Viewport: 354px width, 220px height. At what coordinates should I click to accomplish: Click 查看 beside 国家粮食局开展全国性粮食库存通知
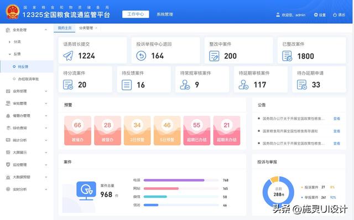337,131
